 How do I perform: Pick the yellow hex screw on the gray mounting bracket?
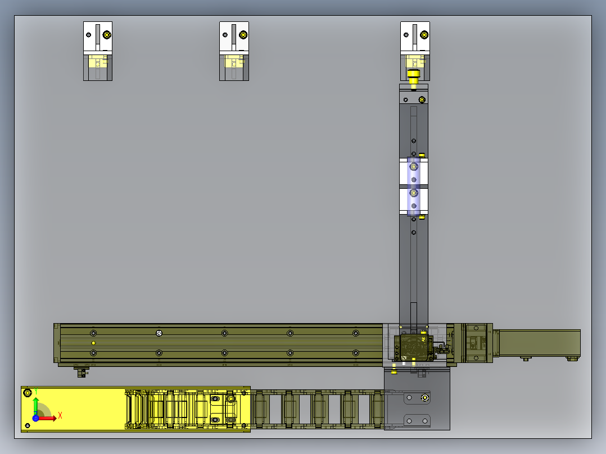click(x=425, y=398)
